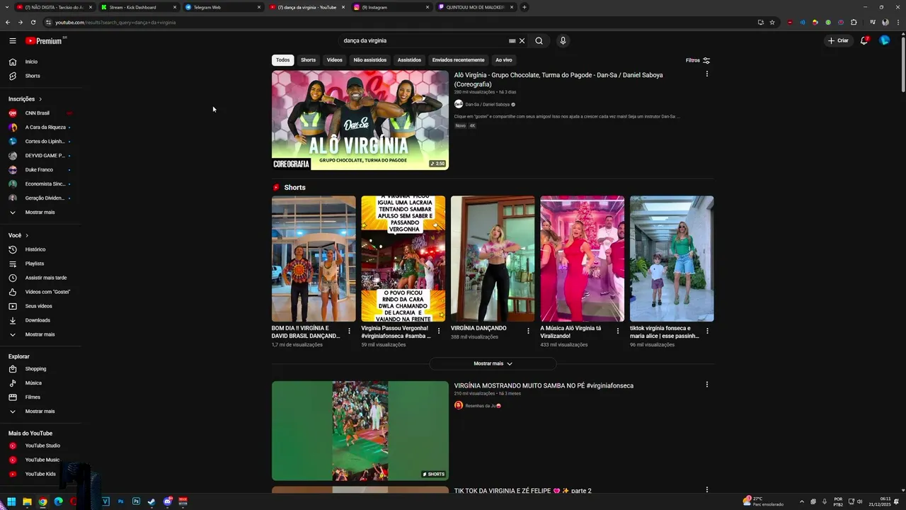This screenshot has width=906, height=510.
Task: Select the Enviados recentemente chip
Action: point(458,60)
